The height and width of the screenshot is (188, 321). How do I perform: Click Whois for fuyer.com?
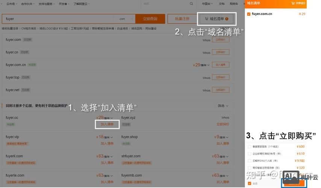(206, 40)
